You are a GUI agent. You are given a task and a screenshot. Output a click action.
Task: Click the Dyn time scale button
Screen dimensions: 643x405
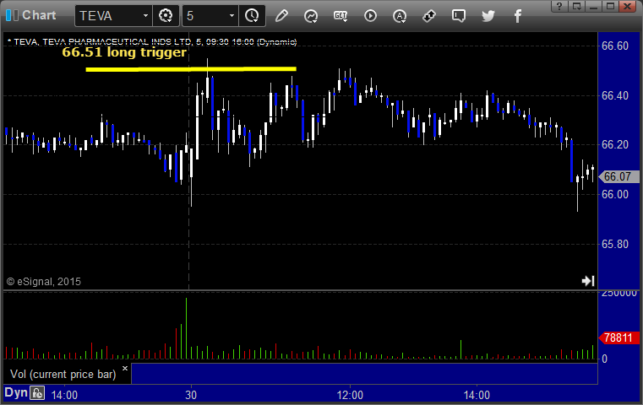point(16,392)
